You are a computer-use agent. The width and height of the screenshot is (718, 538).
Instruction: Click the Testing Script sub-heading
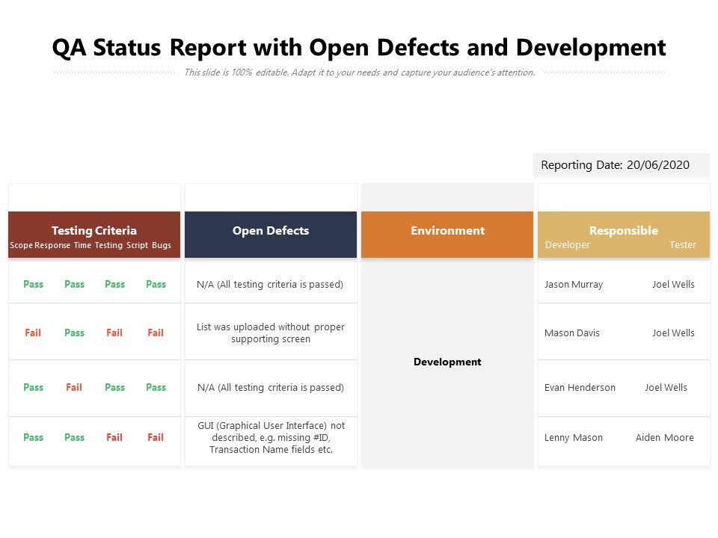tap(121, 245)
